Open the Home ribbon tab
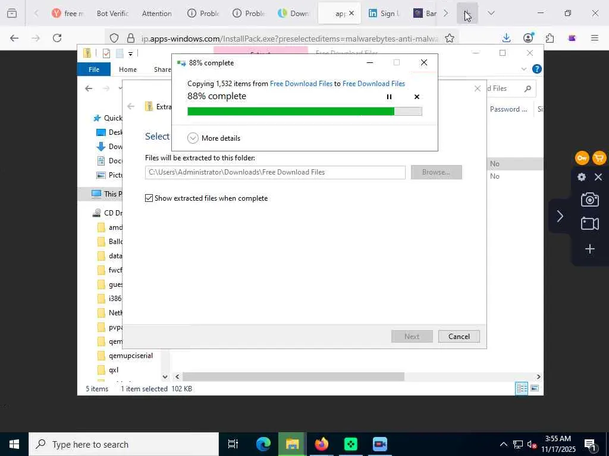 tap(128, 69)
